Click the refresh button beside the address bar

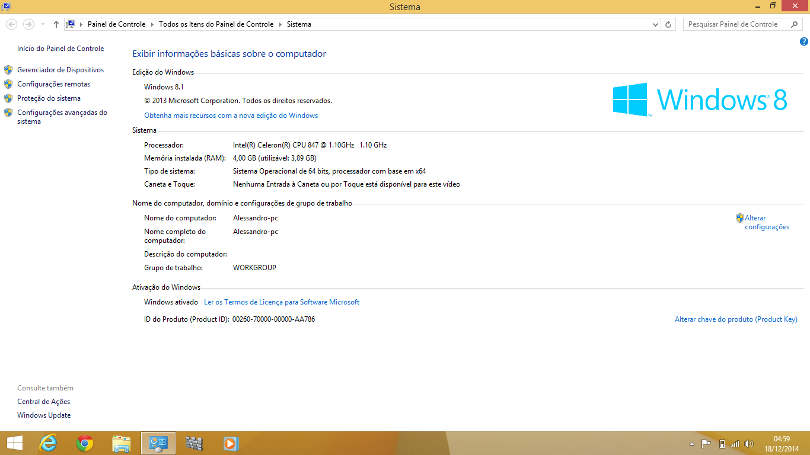668,24
